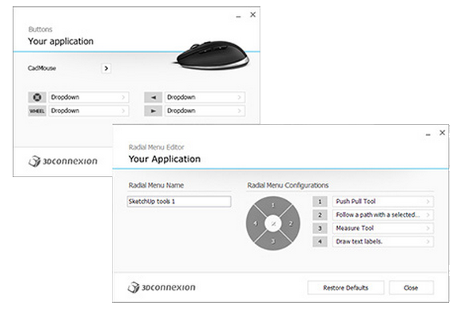Select radial section 3 at the bottom
This screenshot has width=463, height=314.
273,241
